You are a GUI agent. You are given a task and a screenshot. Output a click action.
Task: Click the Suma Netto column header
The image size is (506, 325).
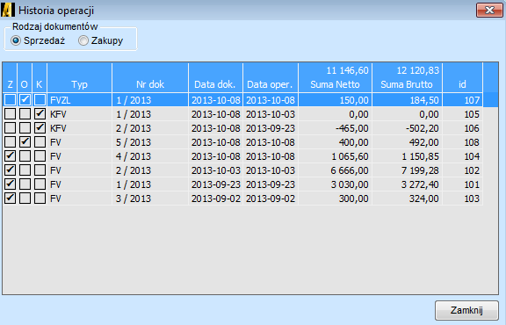pyautogui.click(x=336, y=78)
